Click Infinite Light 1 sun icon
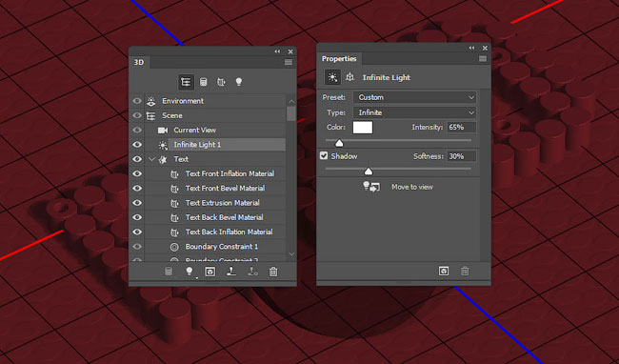Screen dimensions: 619x364 click(163, 145)
